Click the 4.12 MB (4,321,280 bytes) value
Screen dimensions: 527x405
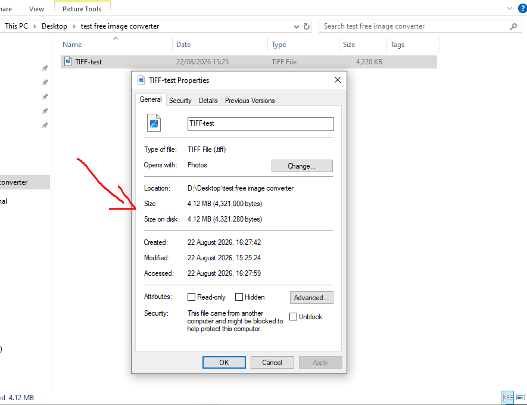coord(224,219)
